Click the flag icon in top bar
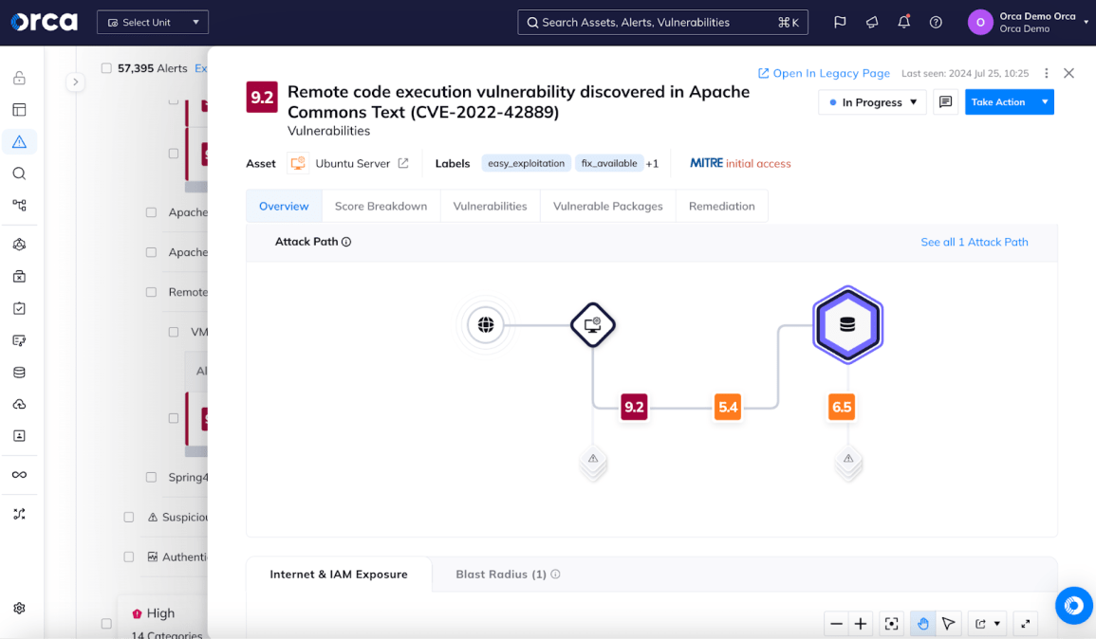This screenshot has width=1096, height=639. 840,22
